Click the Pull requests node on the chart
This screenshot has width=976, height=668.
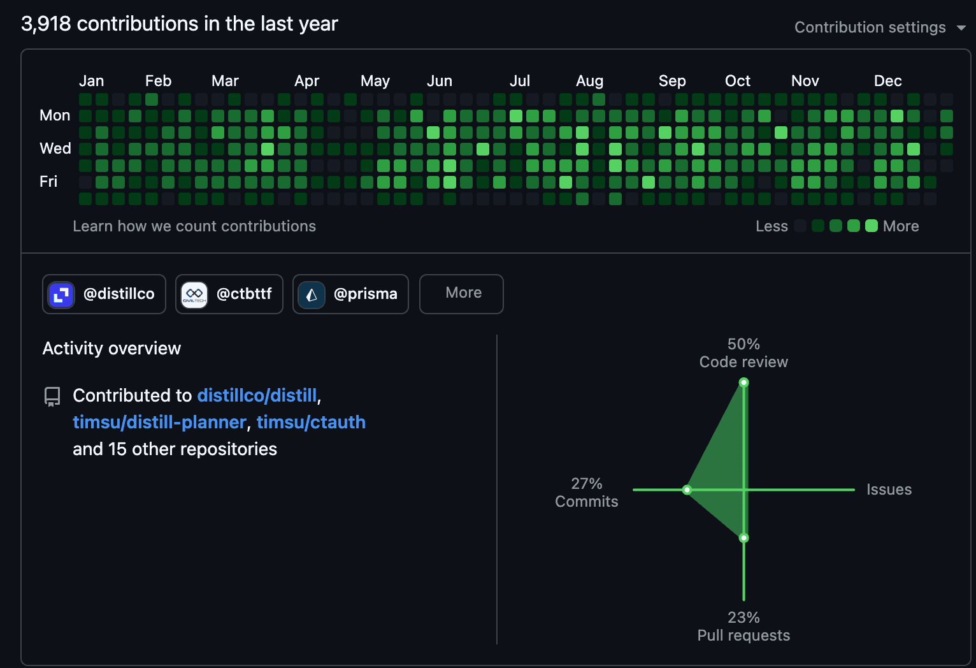743,538
